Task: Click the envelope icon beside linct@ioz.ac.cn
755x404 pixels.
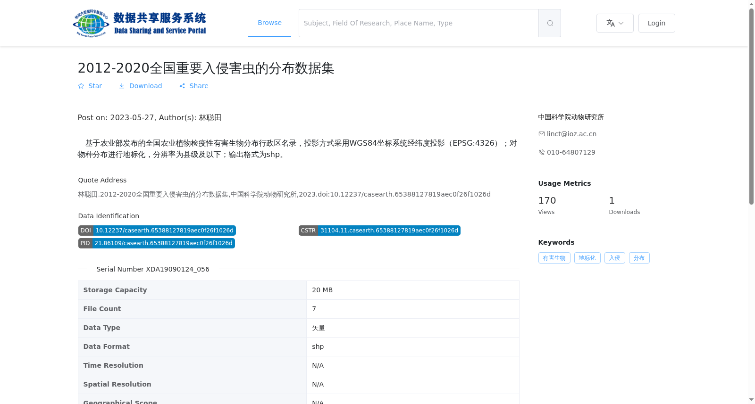Action: [x=541, y=134]
